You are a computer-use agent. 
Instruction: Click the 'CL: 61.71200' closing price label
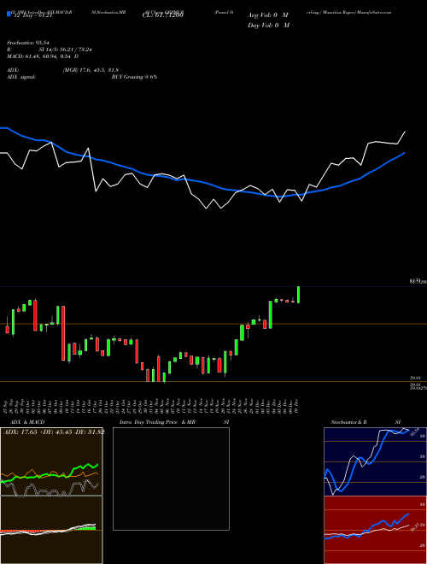pos(163,15)
